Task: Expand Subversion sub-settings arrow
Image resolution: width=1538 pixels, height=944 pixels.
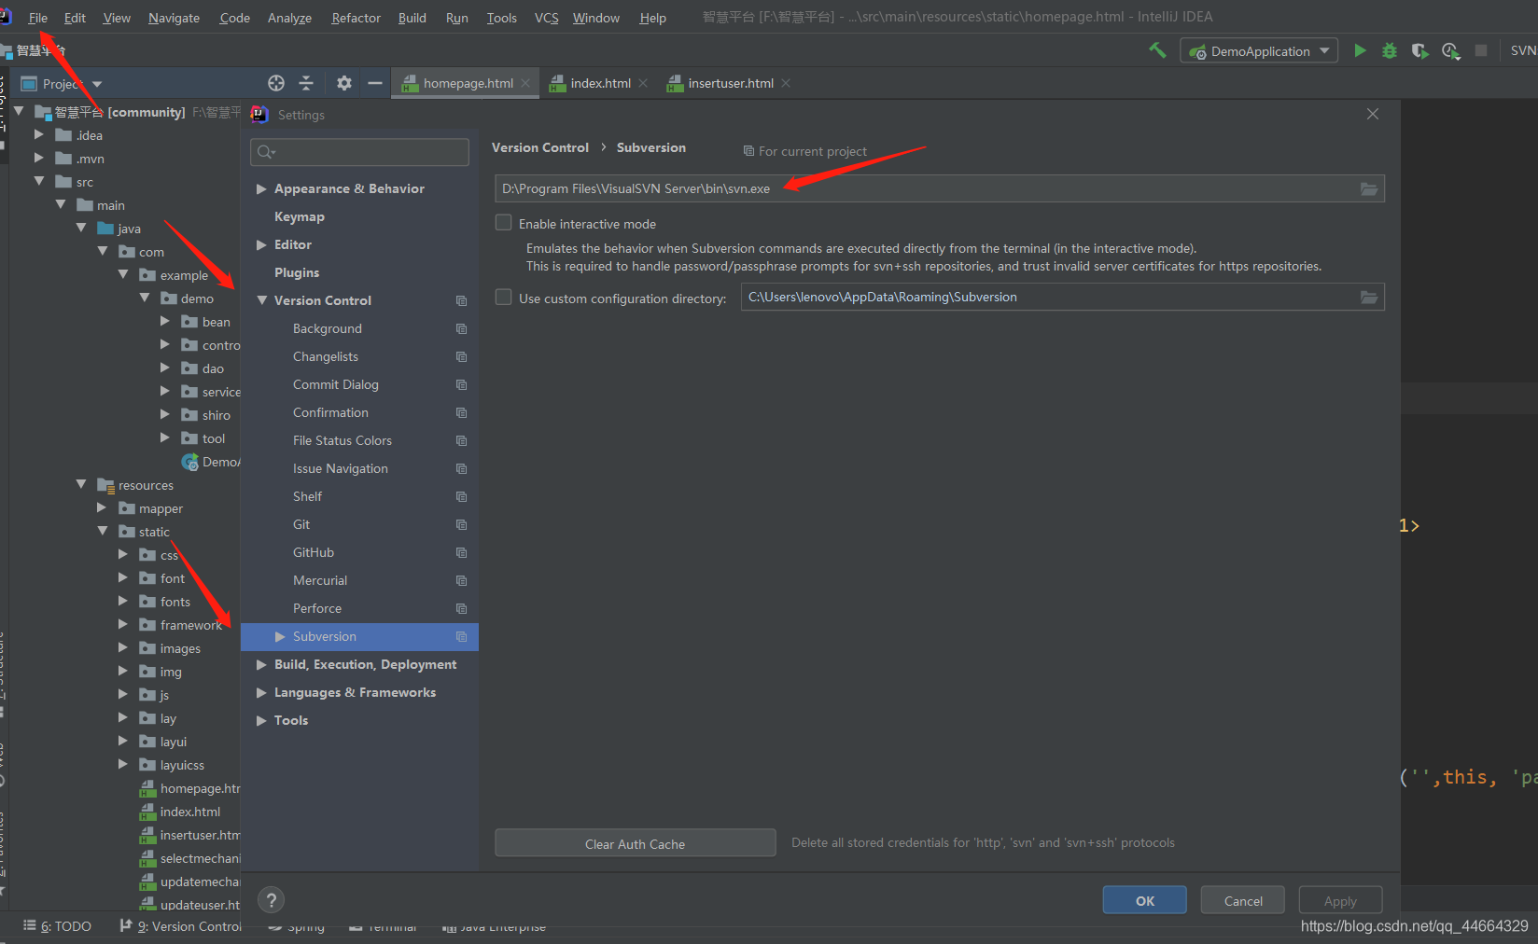Action: click(x=280, y=636)
